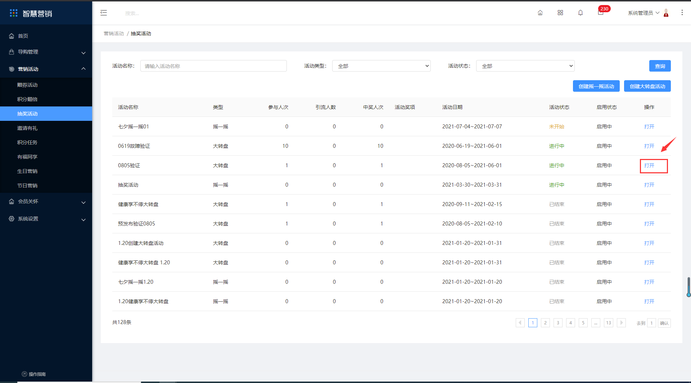The image size is (691, 383).
Task: Open the 活动状态 dropdown
Action: point(525,66)
